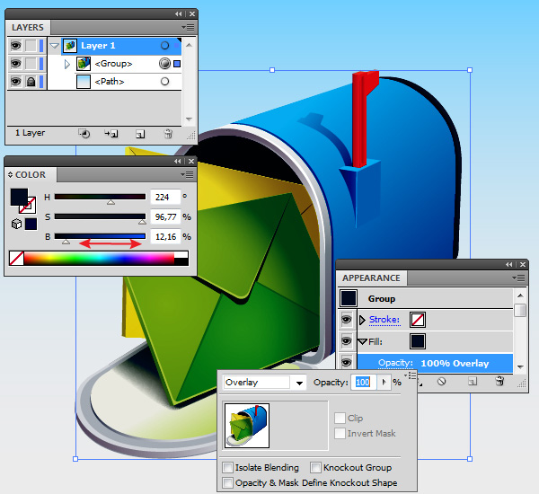The height and width of the screenshot is (494, 539).
Task: Delete selected item in Appearance panel
Action: point(499,381)
